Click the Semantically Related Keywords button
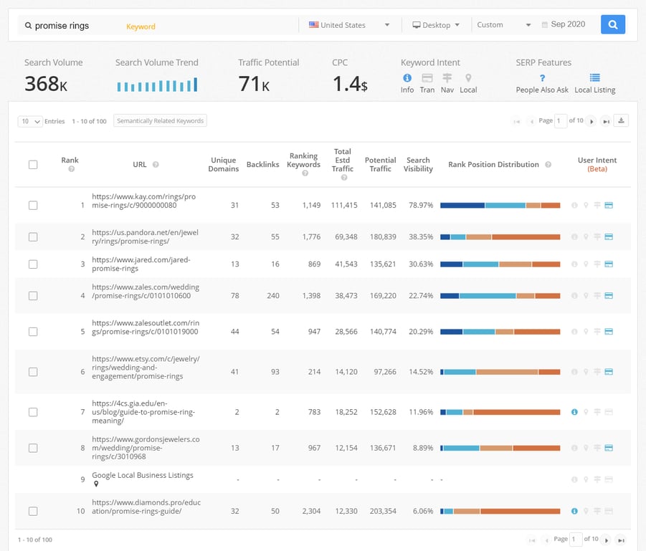The image size is (646, 551). [160, 120]
